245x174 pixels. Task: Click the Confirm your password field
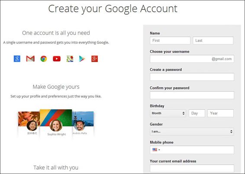point(192,95)
